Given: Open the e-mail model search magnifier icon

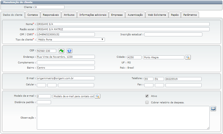Looking at the screenshot, I should [97, 96].
